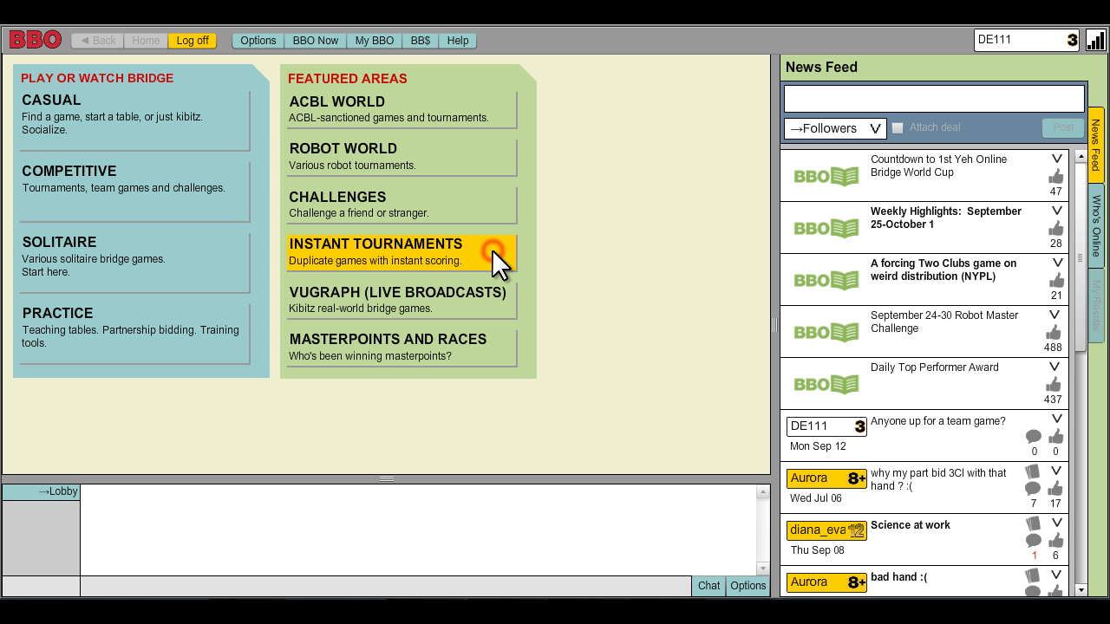Click the news feed scroll down arrow
The width and height of the screenshot is (1110, 624).
tap(1081, 590)
